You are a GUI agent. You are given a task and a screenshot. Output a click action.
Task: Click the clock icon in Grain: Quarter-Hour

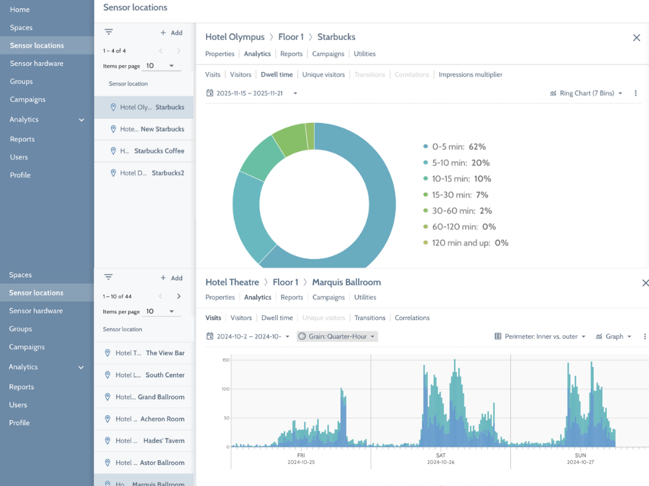302,337
